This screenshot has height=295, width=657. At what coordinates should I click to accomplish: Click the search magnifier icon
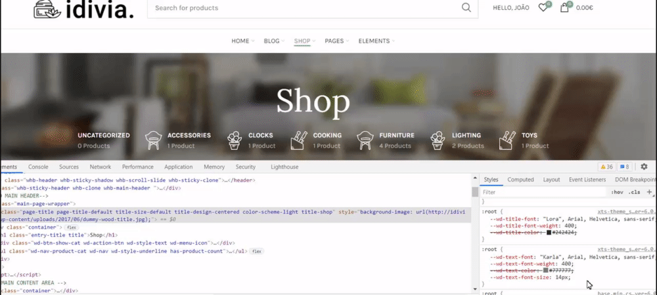click(466, 7)
